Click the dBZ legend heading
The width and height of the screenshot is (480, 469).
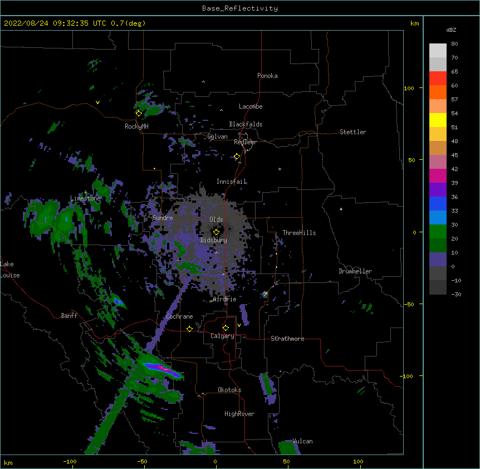coord(451,30)
